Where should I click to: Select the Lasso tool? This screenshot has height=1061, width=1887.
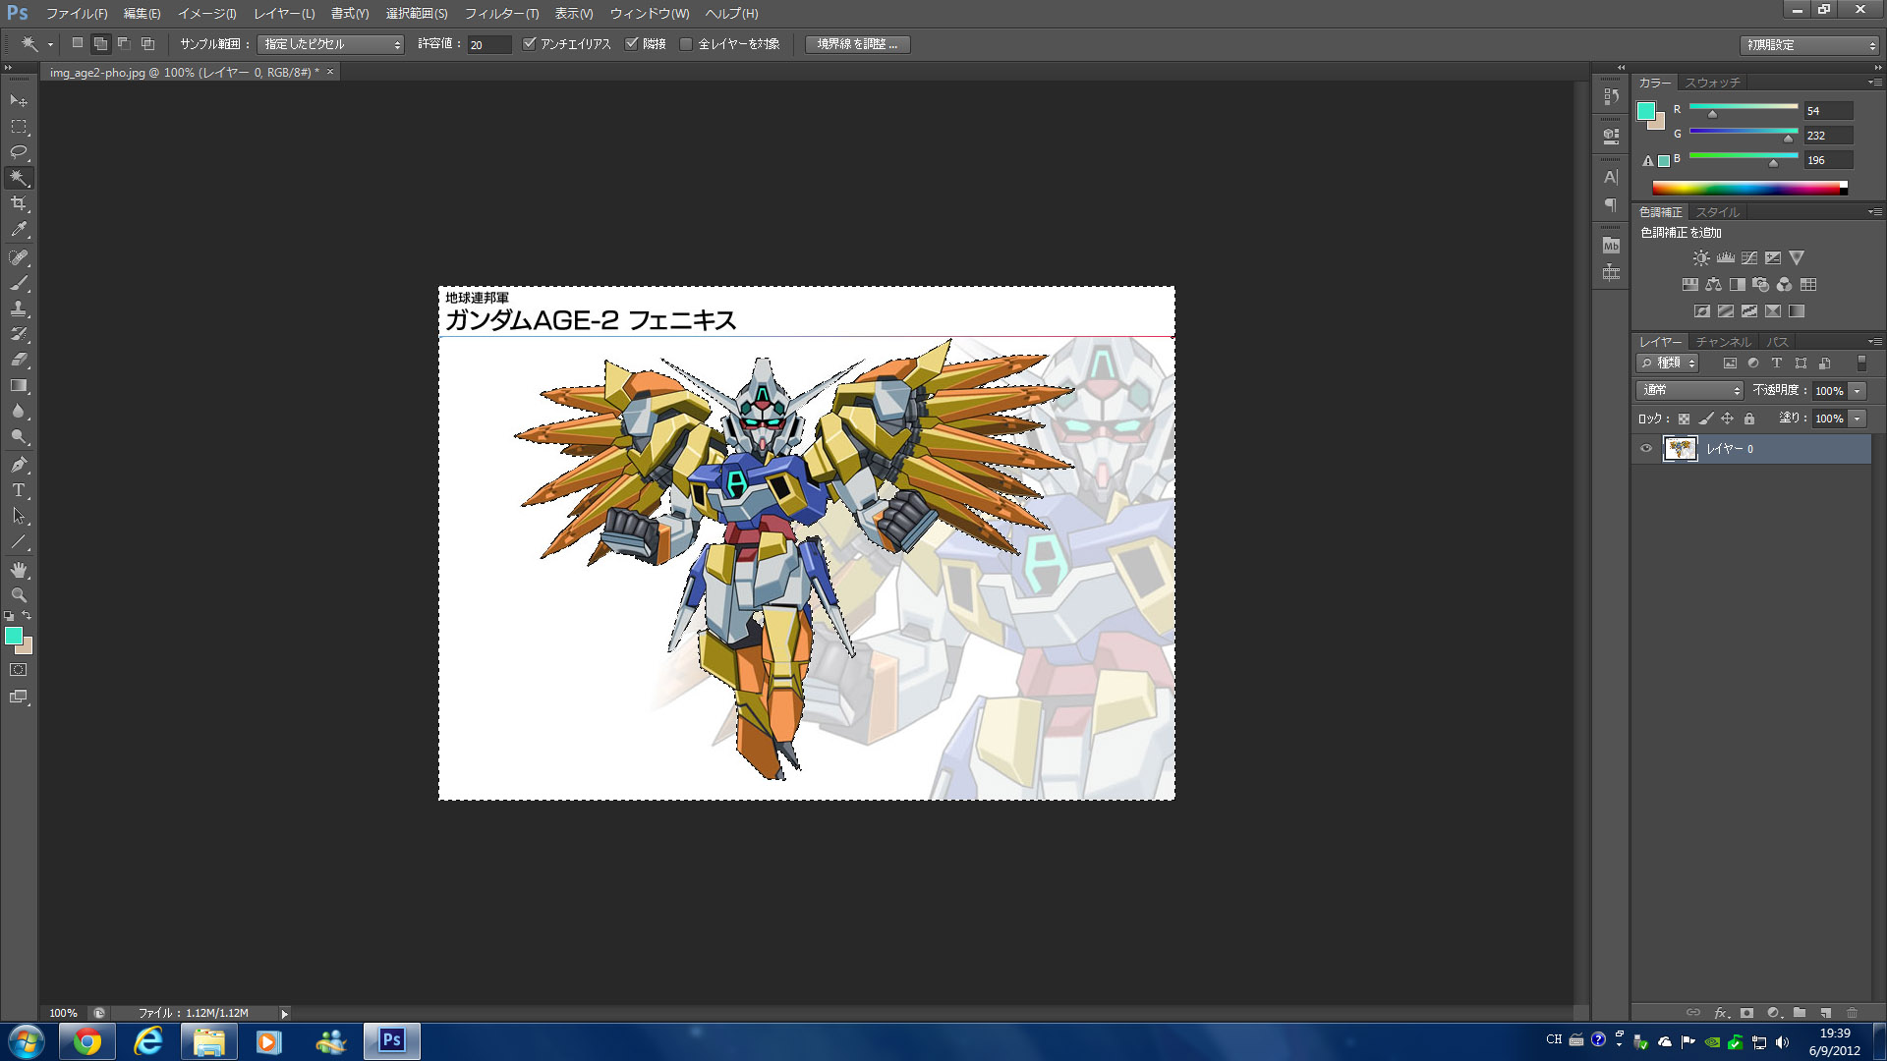coord(19,152)
